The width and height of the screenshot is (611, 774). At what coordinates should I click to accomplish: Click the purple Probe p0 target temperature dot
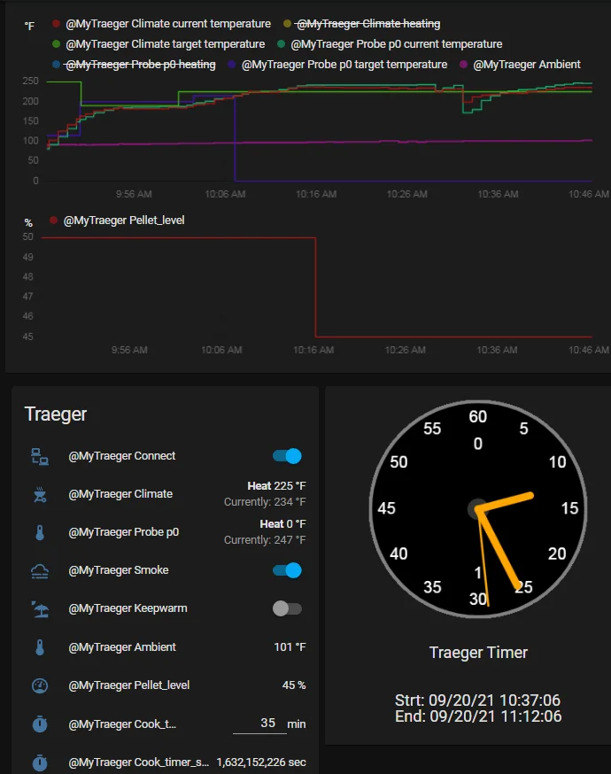click(231, 65)
